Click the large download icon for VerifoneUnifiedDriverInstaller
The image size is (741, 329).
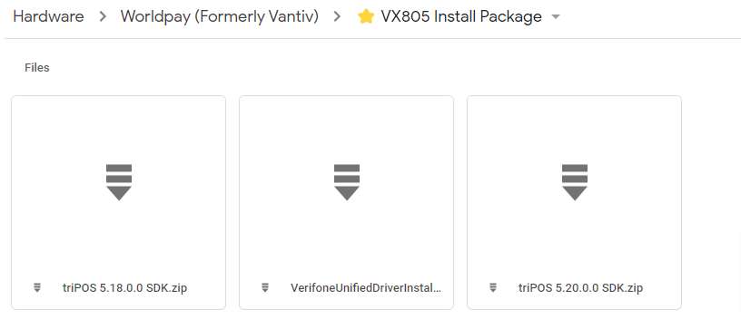pyautogui.click(x=346, y=182)
